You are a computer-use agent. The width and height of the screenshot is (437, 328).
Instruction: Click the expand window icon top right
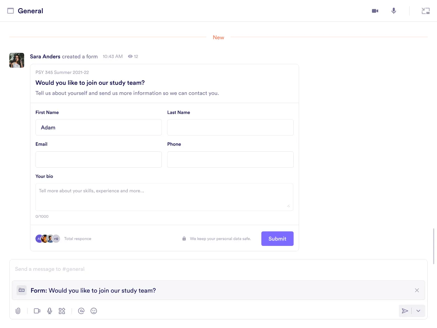coord(425,11)
